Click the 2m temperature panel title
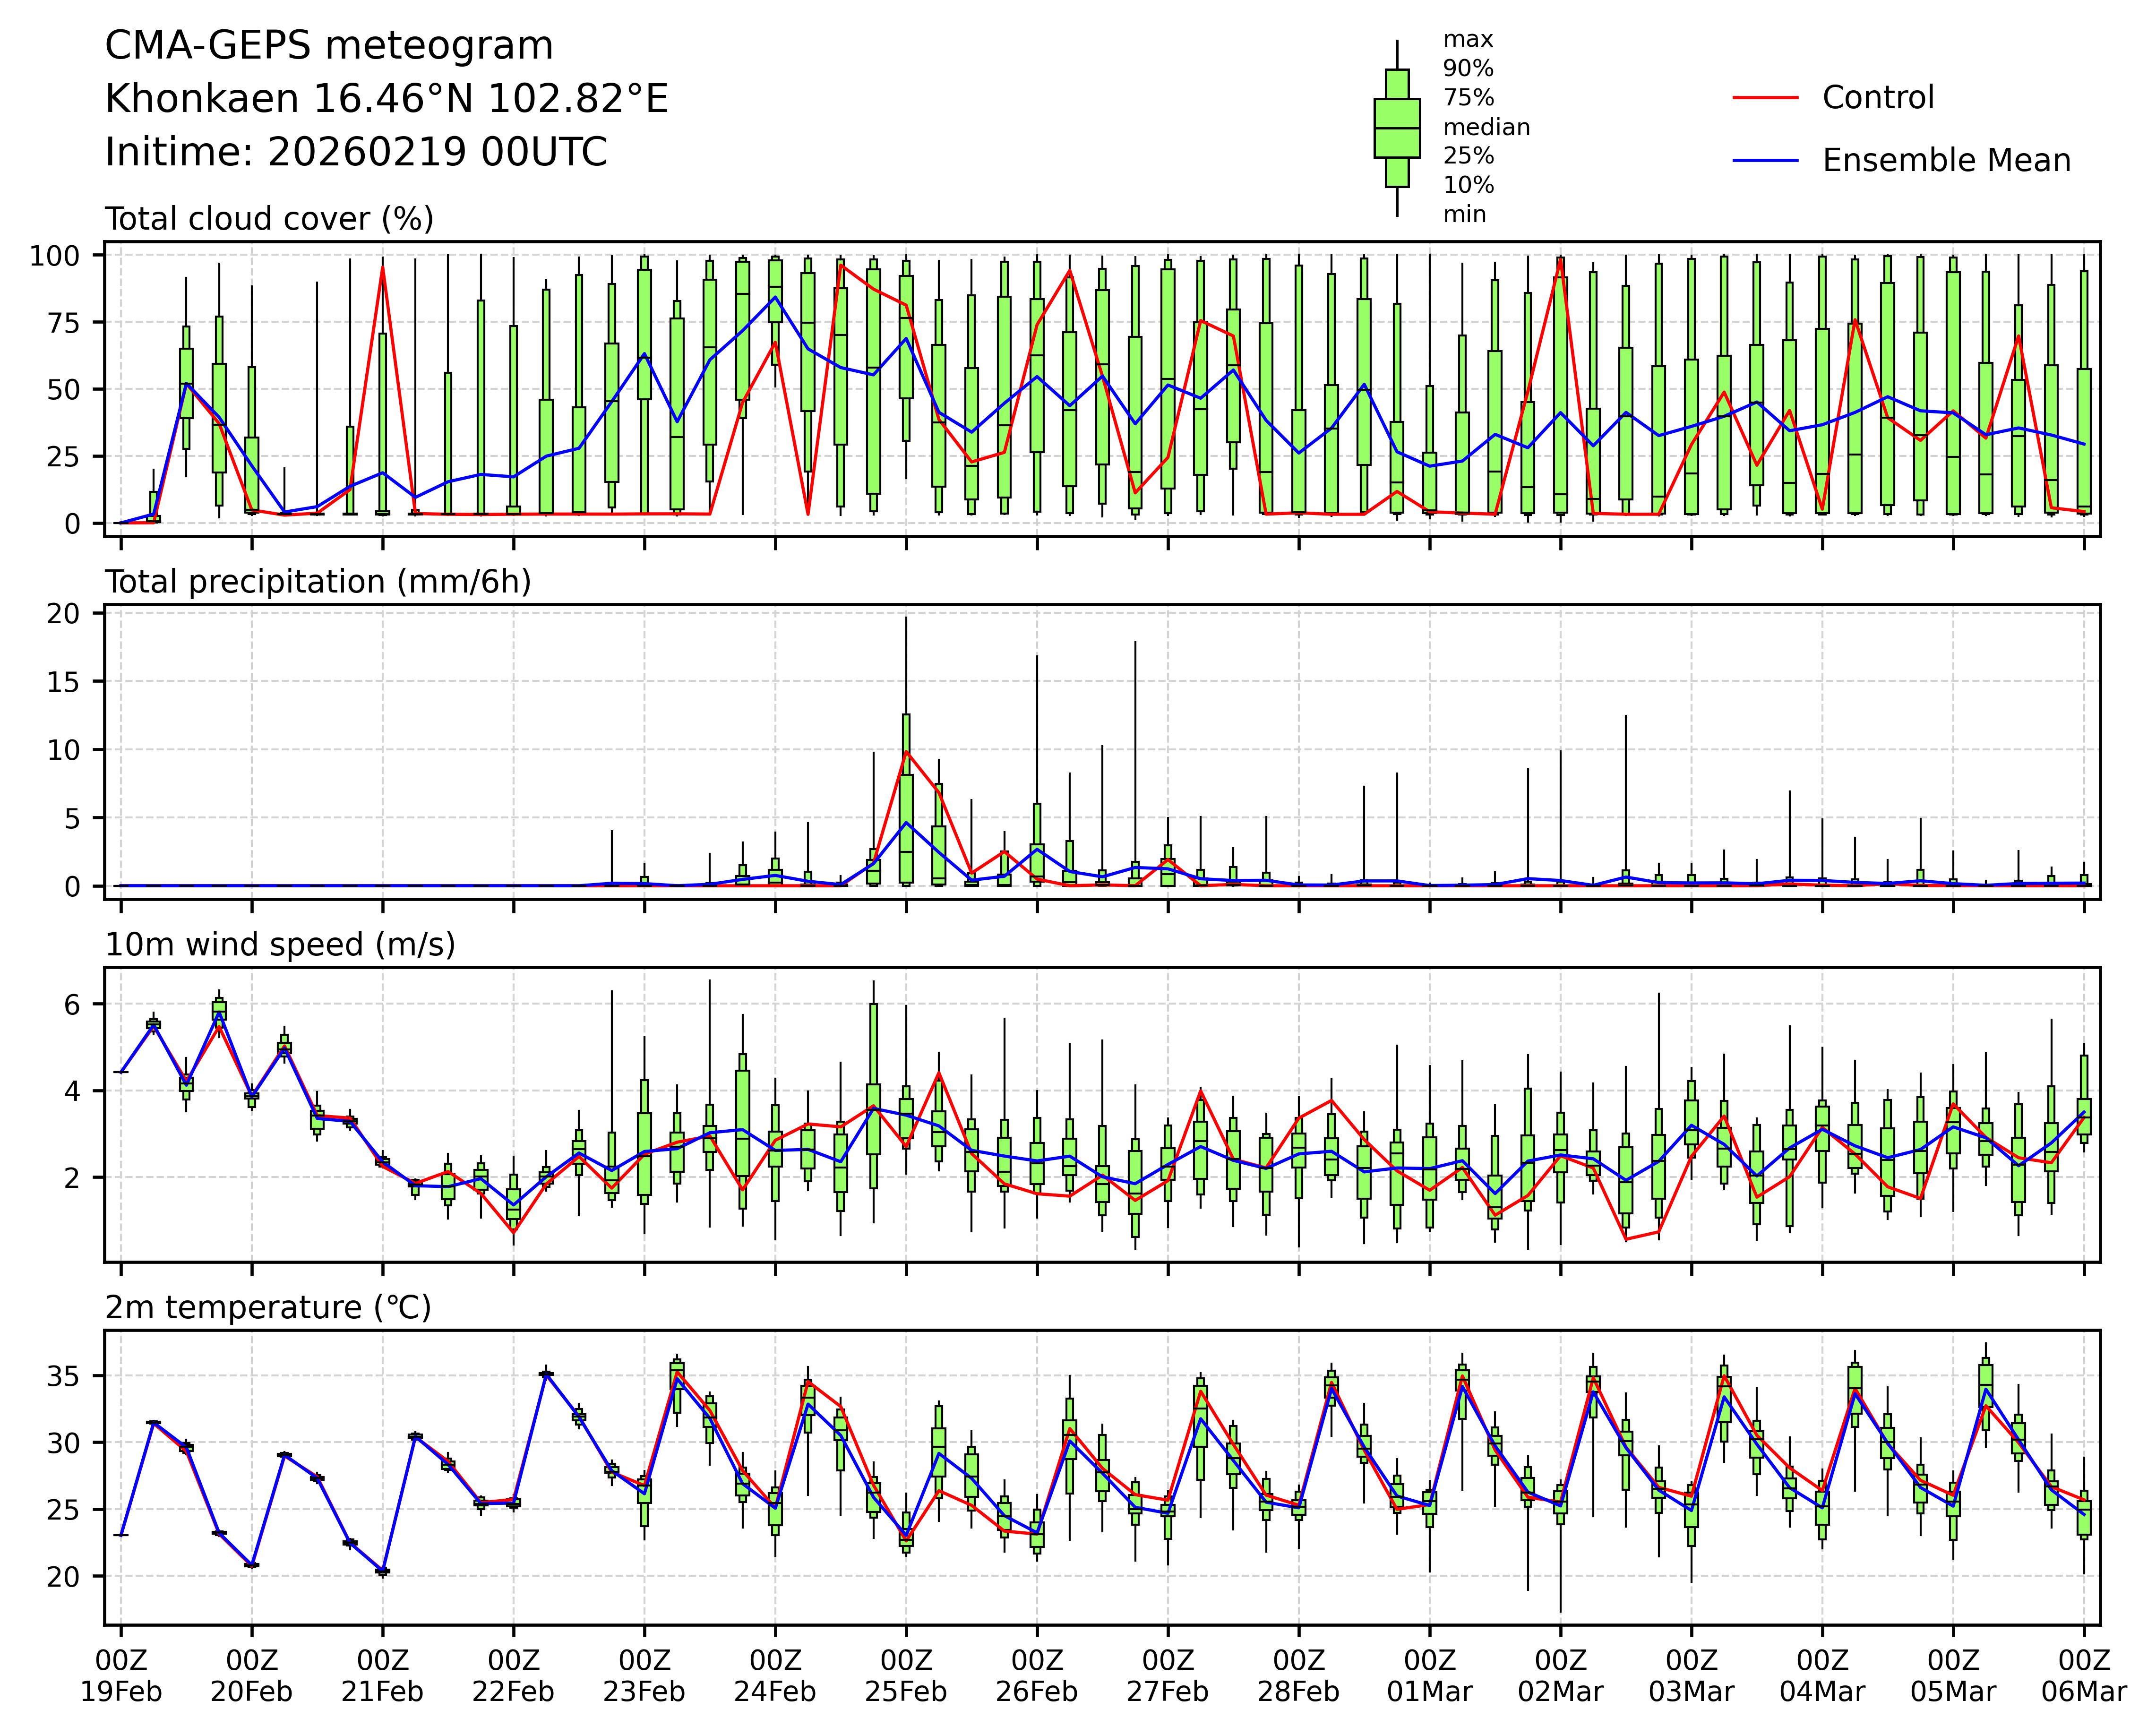Image resolution: width=2156 pixels, height=1735 pixels. tap(268, 1308)
